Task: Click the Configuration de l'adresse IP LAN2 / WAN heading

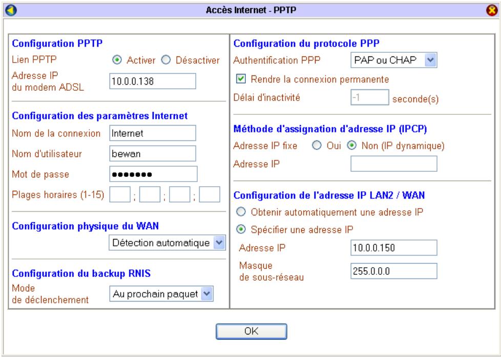Action: point(329,195)
